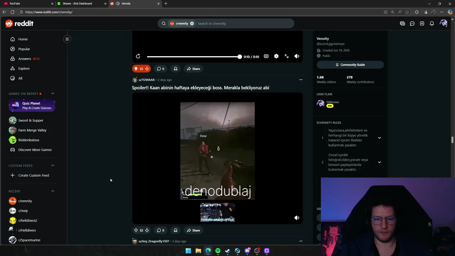Click the Reddit logo home link
Viewport: 455px width, 256px height.
[x=19, y=23]
